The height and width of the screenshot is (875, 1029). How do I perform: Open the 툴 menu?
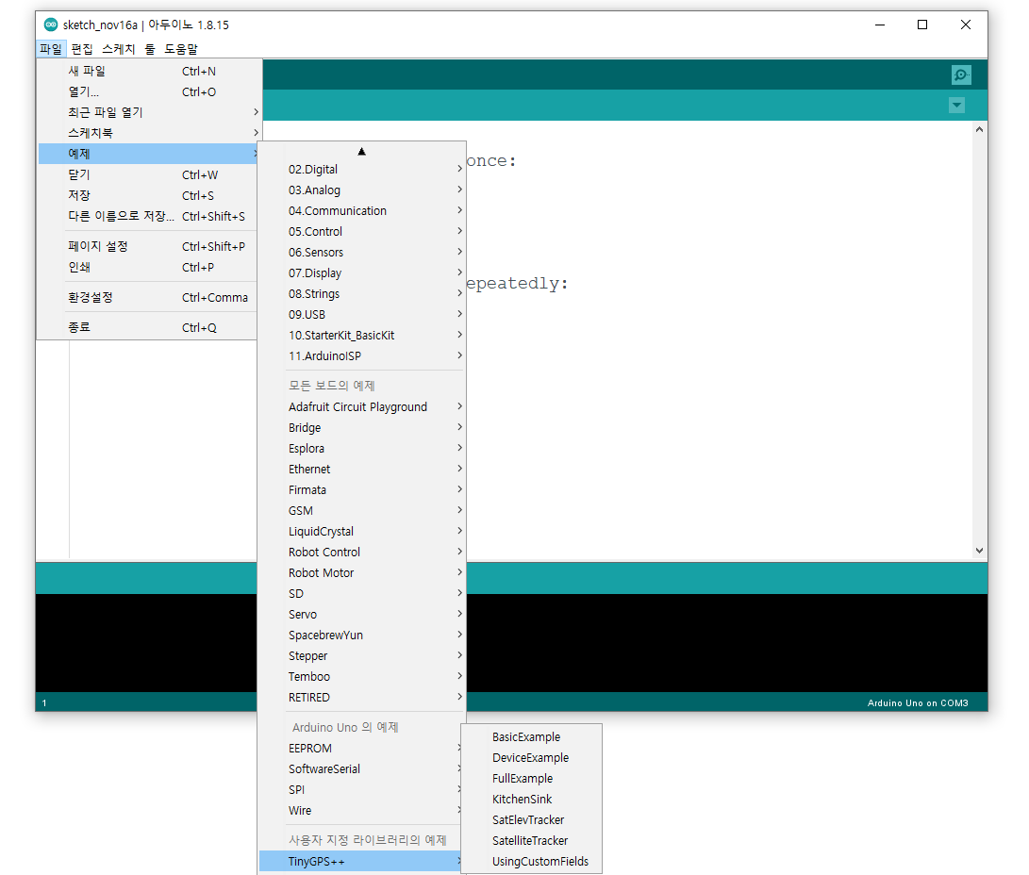[150, 49]
